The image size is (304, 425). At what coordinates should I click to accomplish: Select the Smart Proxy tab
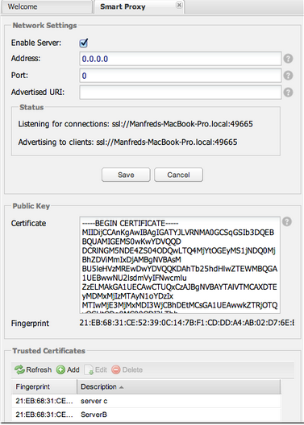123,6
